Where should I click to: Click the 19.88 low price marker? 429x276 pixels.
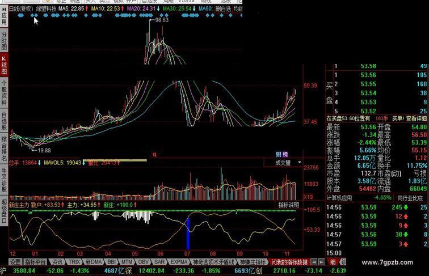[x=44, y=150]
